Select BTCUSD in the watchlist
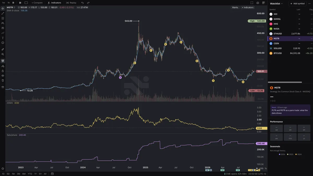This screenshot has width=313, height=176. coord(290,53)
